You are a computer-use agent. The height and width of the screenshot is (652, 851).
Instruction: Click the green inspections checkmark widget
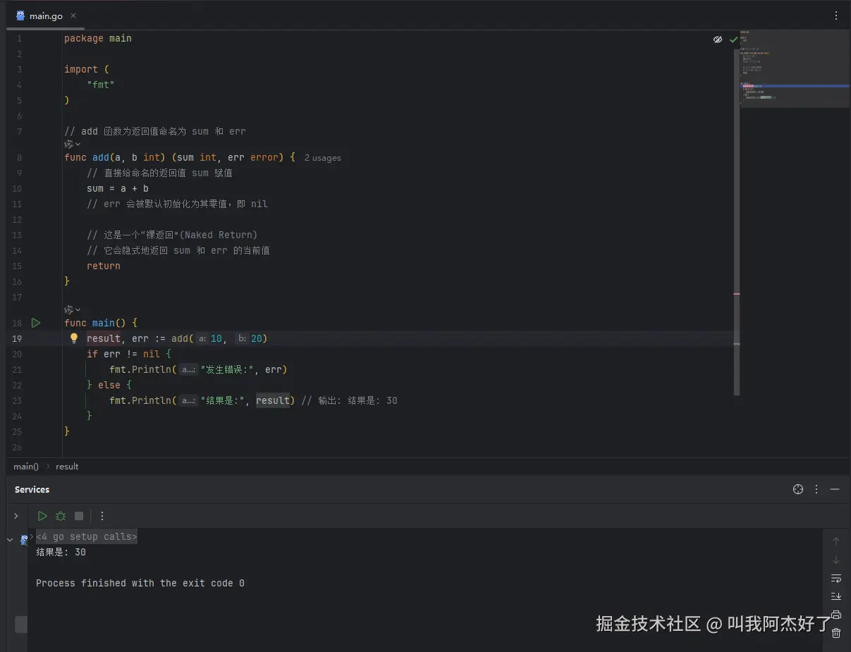734,39
